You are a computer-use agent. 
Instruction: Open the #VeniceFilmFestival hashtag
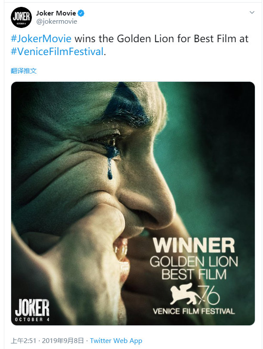click(x=57, y=51)
